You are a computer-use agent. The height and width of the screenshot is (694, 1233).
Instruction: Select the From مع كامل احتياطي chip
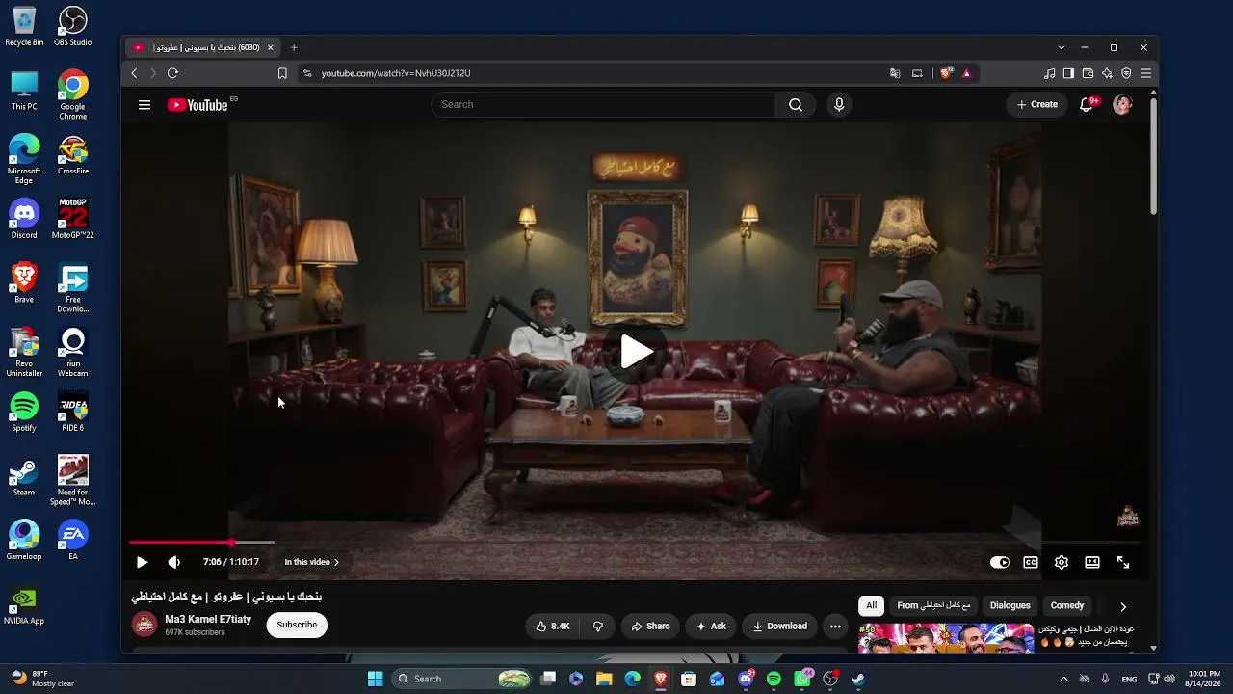933,606
